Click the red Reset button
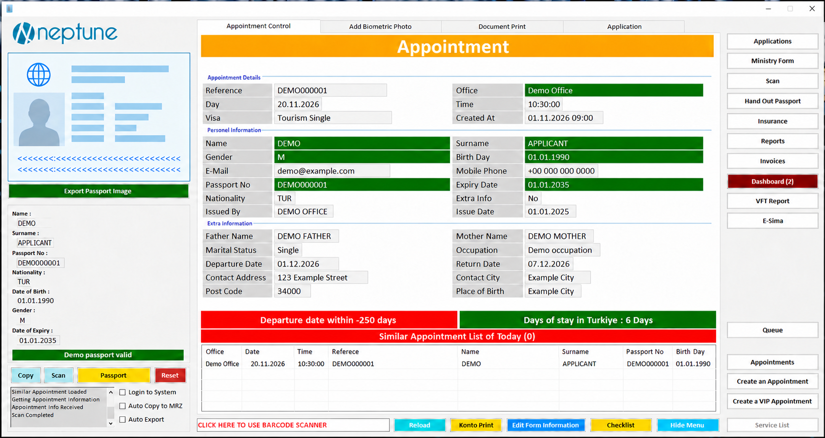 [x=170, y=375]
